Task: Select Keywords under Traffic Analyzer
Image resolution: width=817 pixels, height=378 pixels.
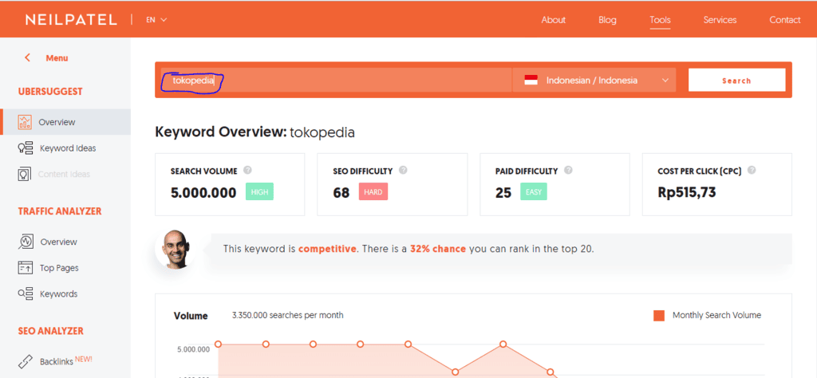Action: point(58,293)
